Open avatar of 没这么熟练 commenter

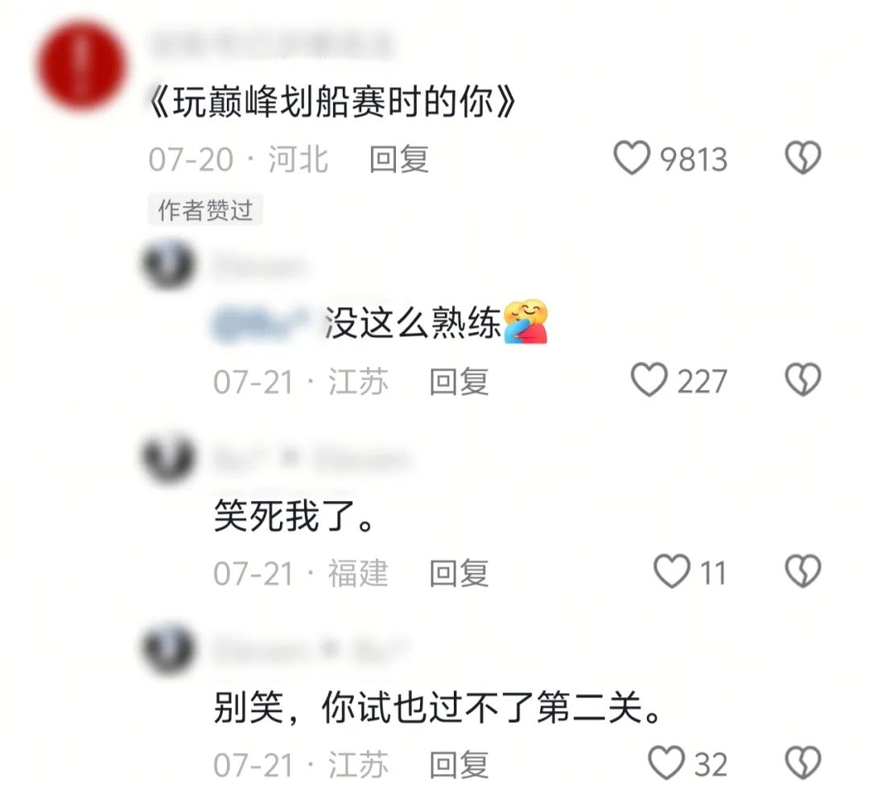(168, 264)
